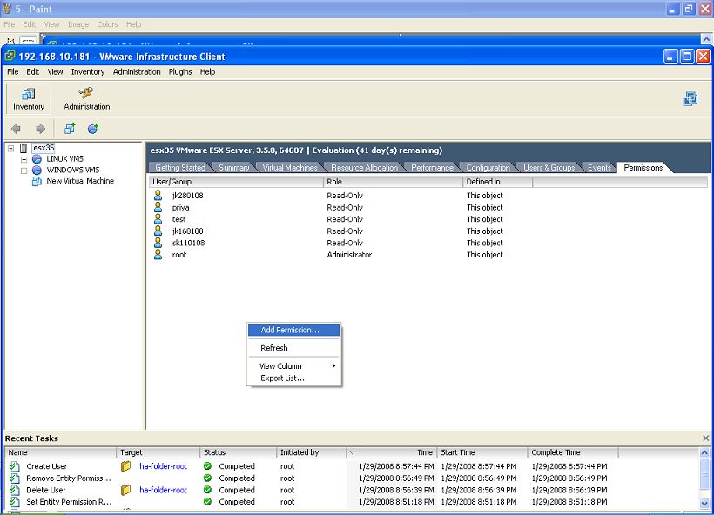Open ha-folder-root link in Delete User row
The width and height of the screenshot is (714, 515).
pyautogui.click(x=163, y=490)
